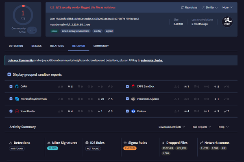Click the Reanalyze refresh icon

point(182,7)
